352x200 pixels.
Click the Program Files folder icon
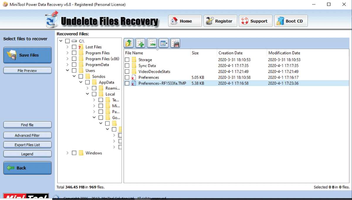coord(81,53)
